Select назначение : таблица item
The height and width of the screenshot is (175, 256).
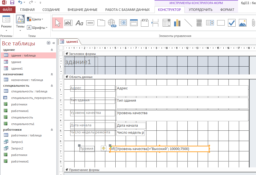[28, 80]
